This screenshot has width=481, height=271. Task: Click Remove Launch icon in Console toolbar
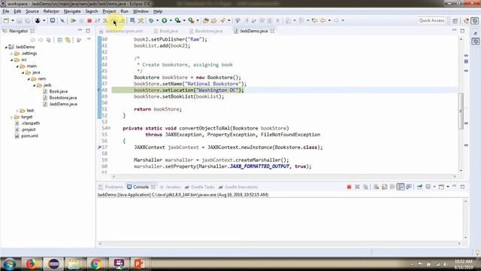357,187
